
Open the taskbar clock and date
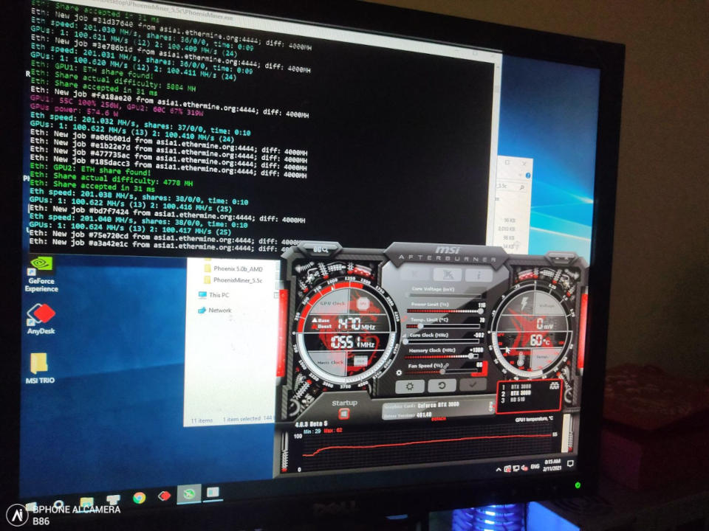pos(552,465)
